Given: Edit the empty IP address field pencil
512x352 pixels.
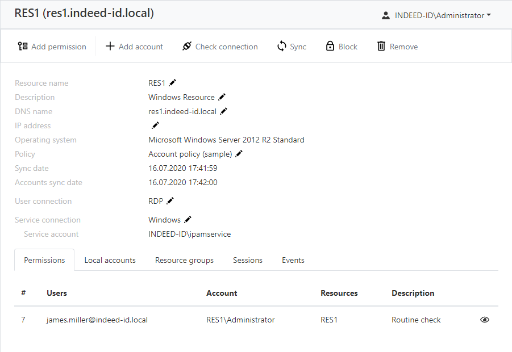Looking at the screenshot, I should click(x=156, y=125).
